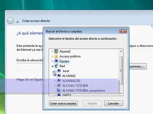Viewport: 153px width, 114px height.
Task: Click the Aceptar button
Action: pos(92,103)
